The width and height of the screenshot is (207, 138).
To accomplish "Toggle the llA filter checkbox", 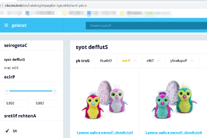I will (7, 131).
